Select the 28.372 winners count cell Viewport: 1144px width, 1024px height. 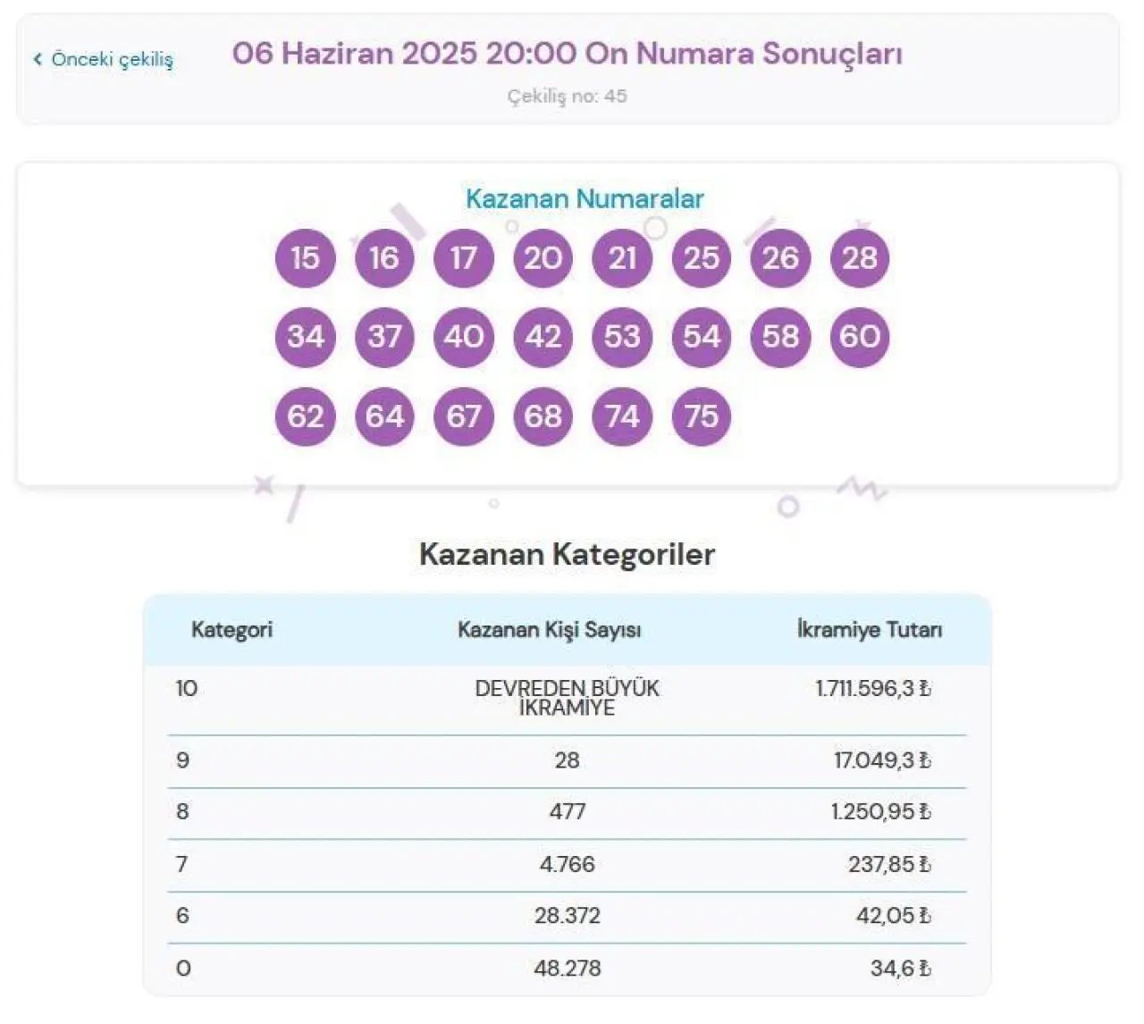tap(567, 916)
